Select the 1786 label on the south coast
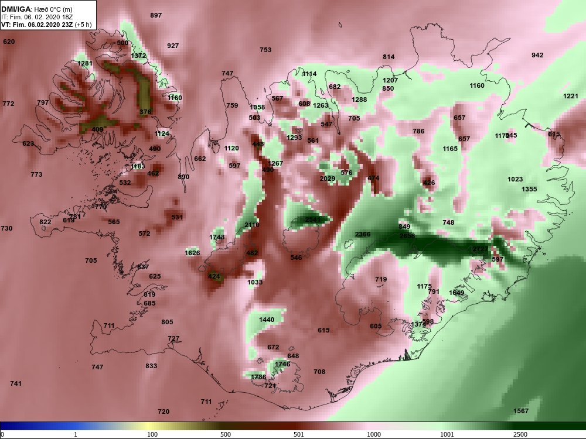 (x=258, y=377)
